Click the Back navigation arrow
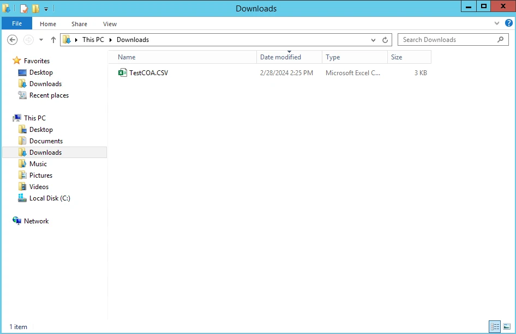Viewport: 516px width, 334px height. [x=12, y=40]
